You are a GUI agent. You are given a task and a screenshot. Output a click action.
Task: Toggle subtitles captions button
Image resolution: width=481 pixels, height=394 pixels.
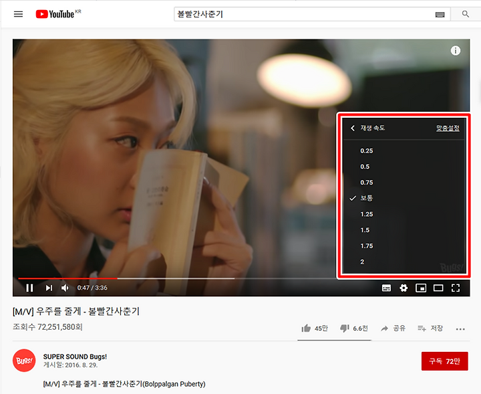point(386,288)
